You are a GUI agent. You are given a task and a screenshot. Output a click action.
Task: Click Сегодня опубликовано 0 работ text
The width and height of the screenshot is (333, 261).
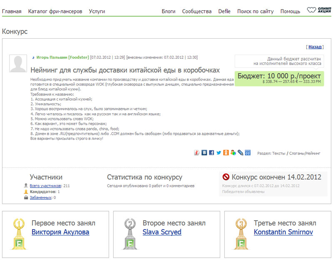pos(151,186)
